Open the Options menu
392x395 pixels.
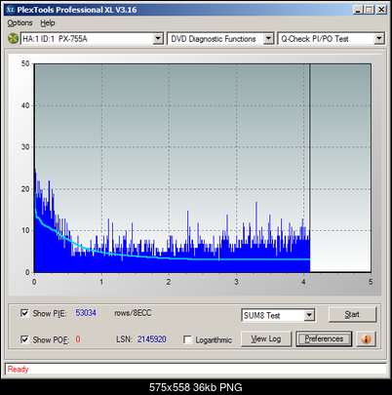pos(20,23)
